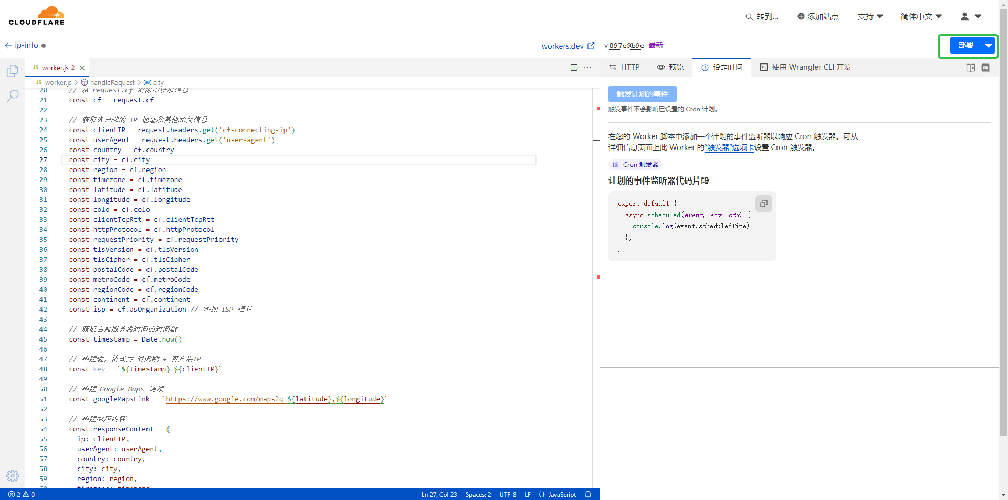Open the workers.dev link
Screen dimensions: 1008x500
(x=568, y=46)
